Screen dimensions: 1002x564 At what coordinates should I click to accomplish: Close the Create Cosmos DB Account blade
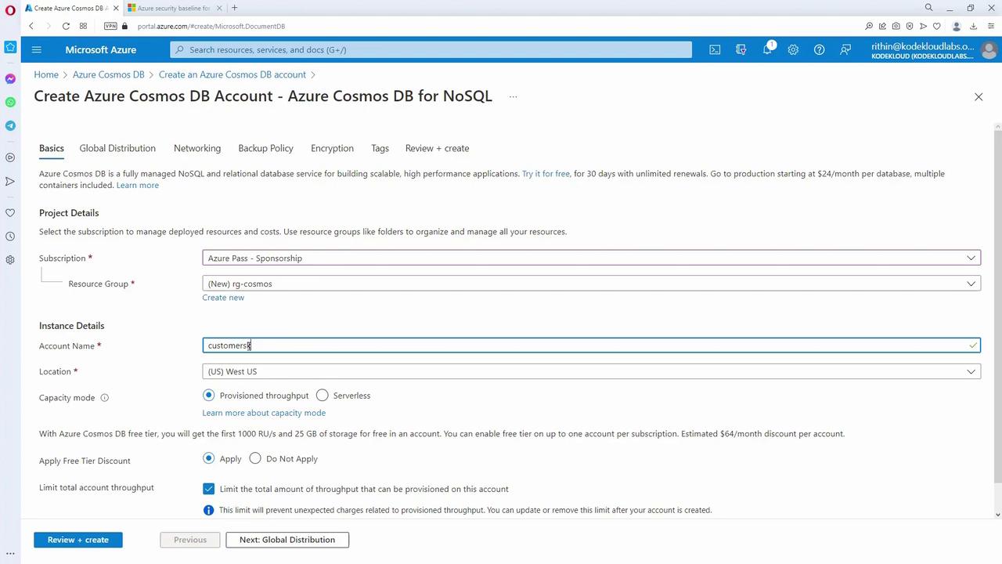tap(979, 96)
